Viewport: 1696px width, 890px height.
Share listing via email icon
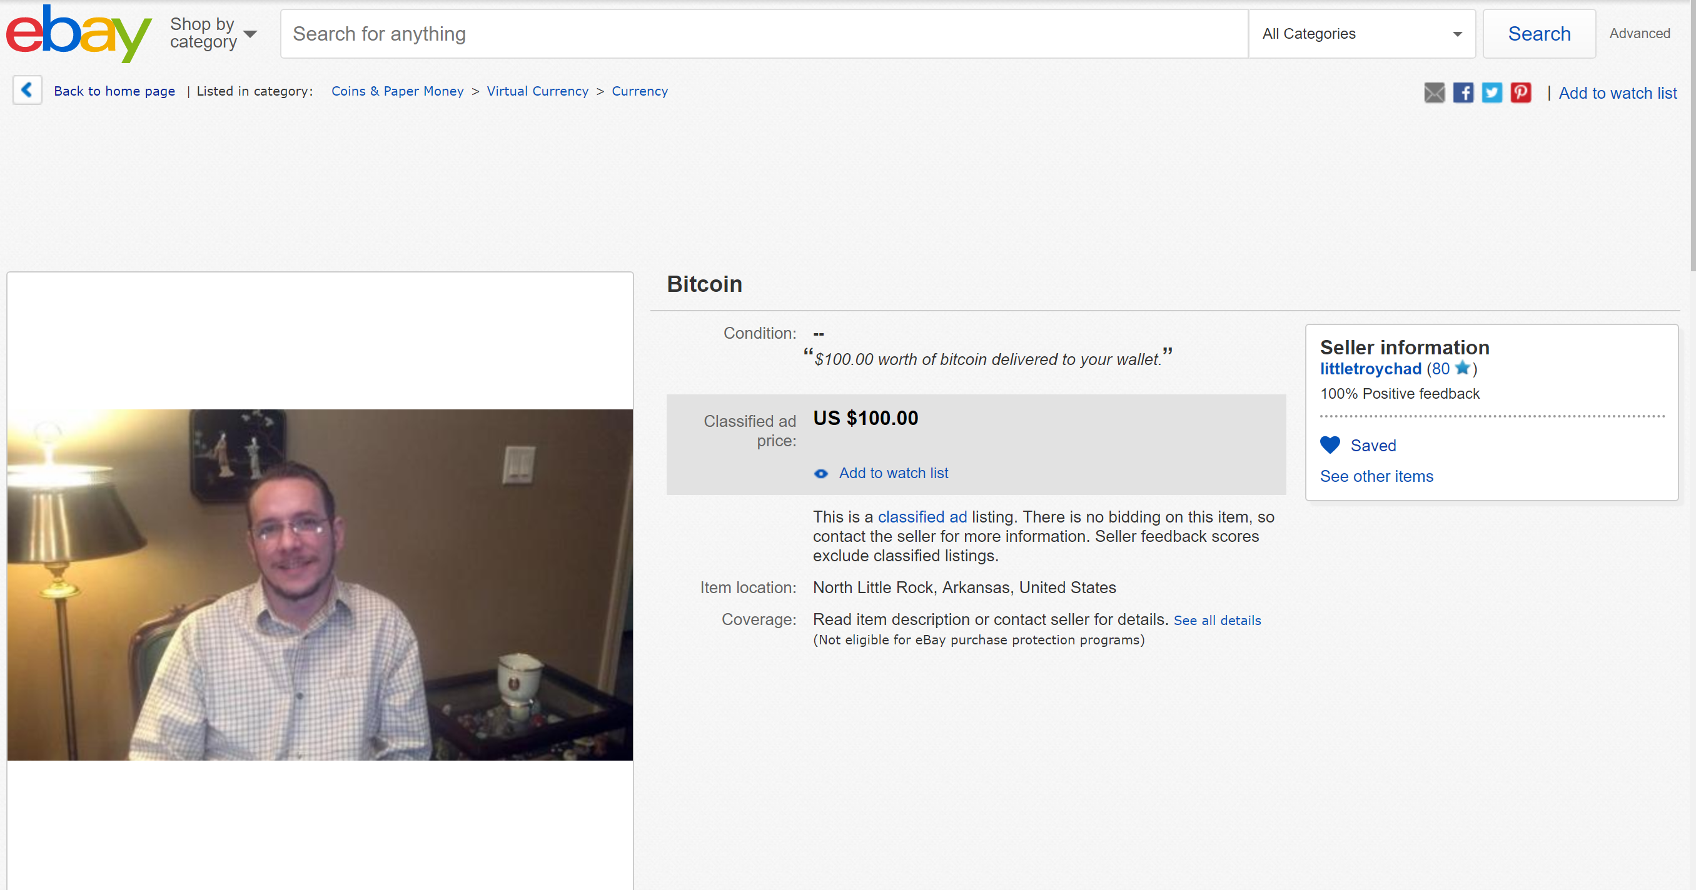click(x=1434, y=92)
